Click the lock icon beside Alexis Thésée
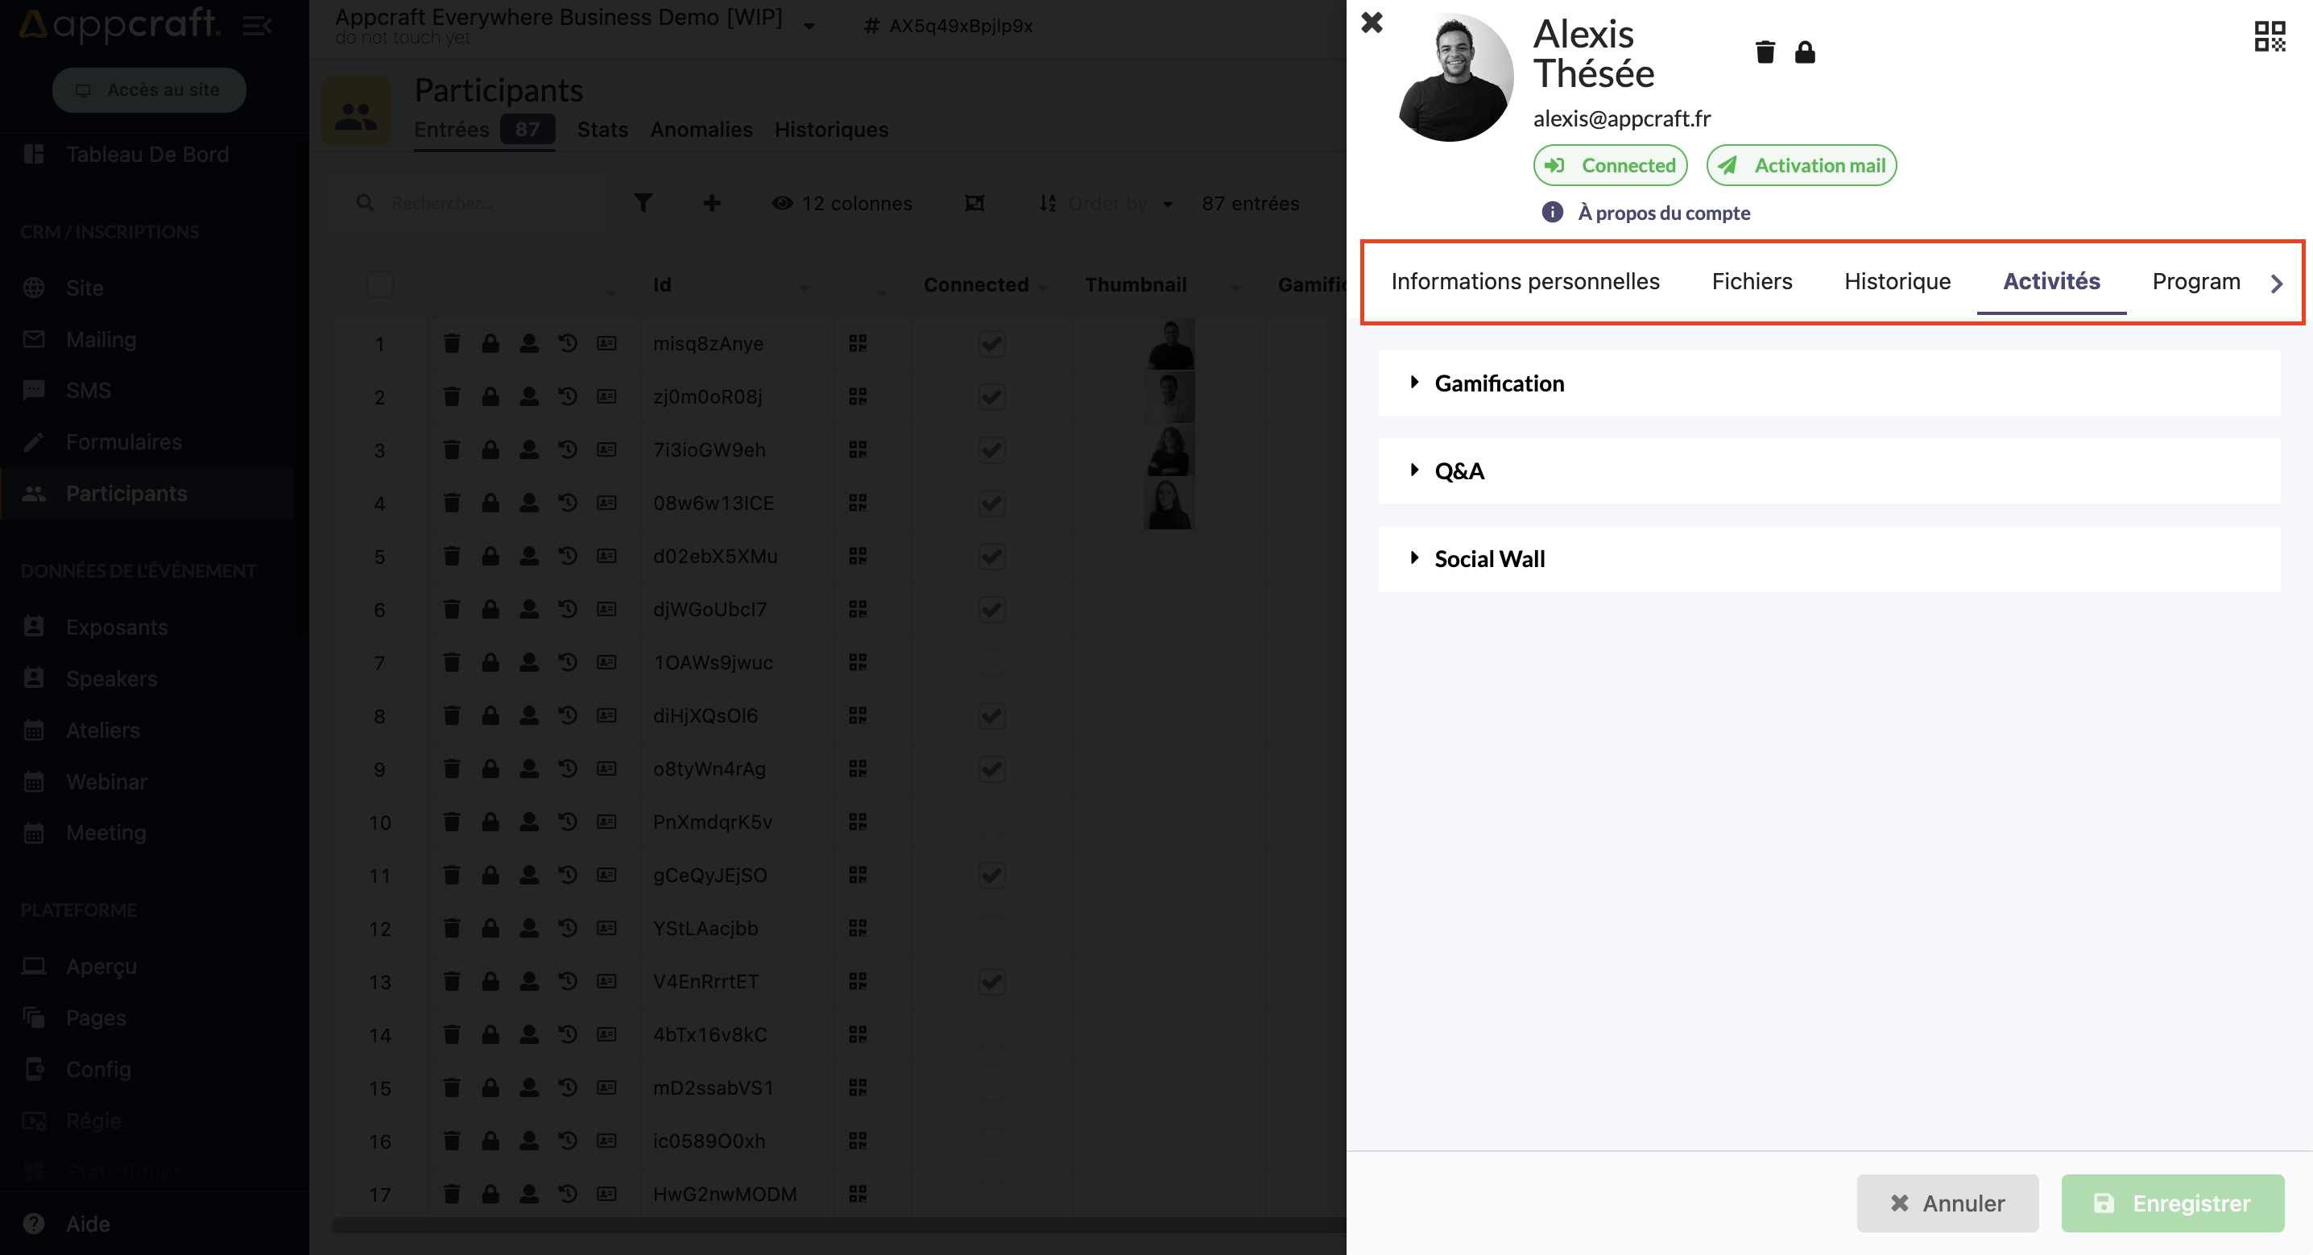This screenshot has width=2313, height=1255. (1804, 52)
